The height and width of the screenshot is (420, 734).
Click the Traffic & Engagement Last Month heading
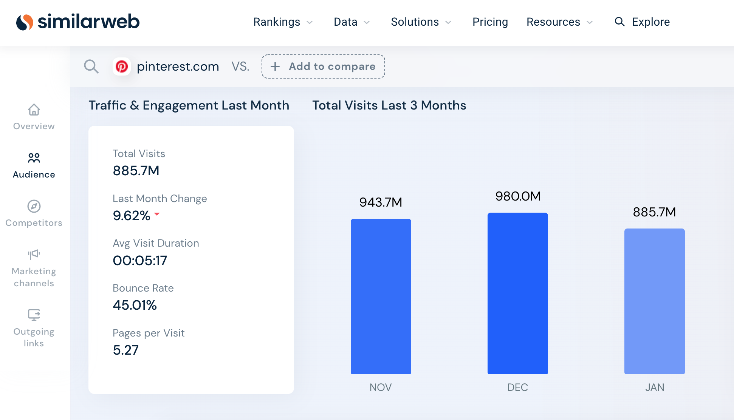(189, 105)
